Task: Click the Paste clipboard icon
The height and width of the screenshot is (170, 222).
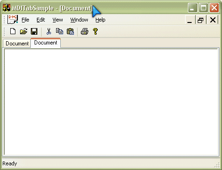Action: (70, 31)
